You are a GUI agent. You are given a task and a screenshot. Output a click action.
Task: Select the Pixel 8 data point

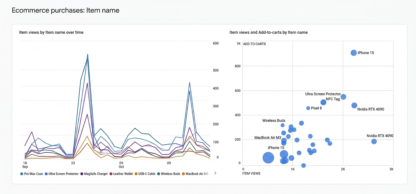[x=308, y=108]
